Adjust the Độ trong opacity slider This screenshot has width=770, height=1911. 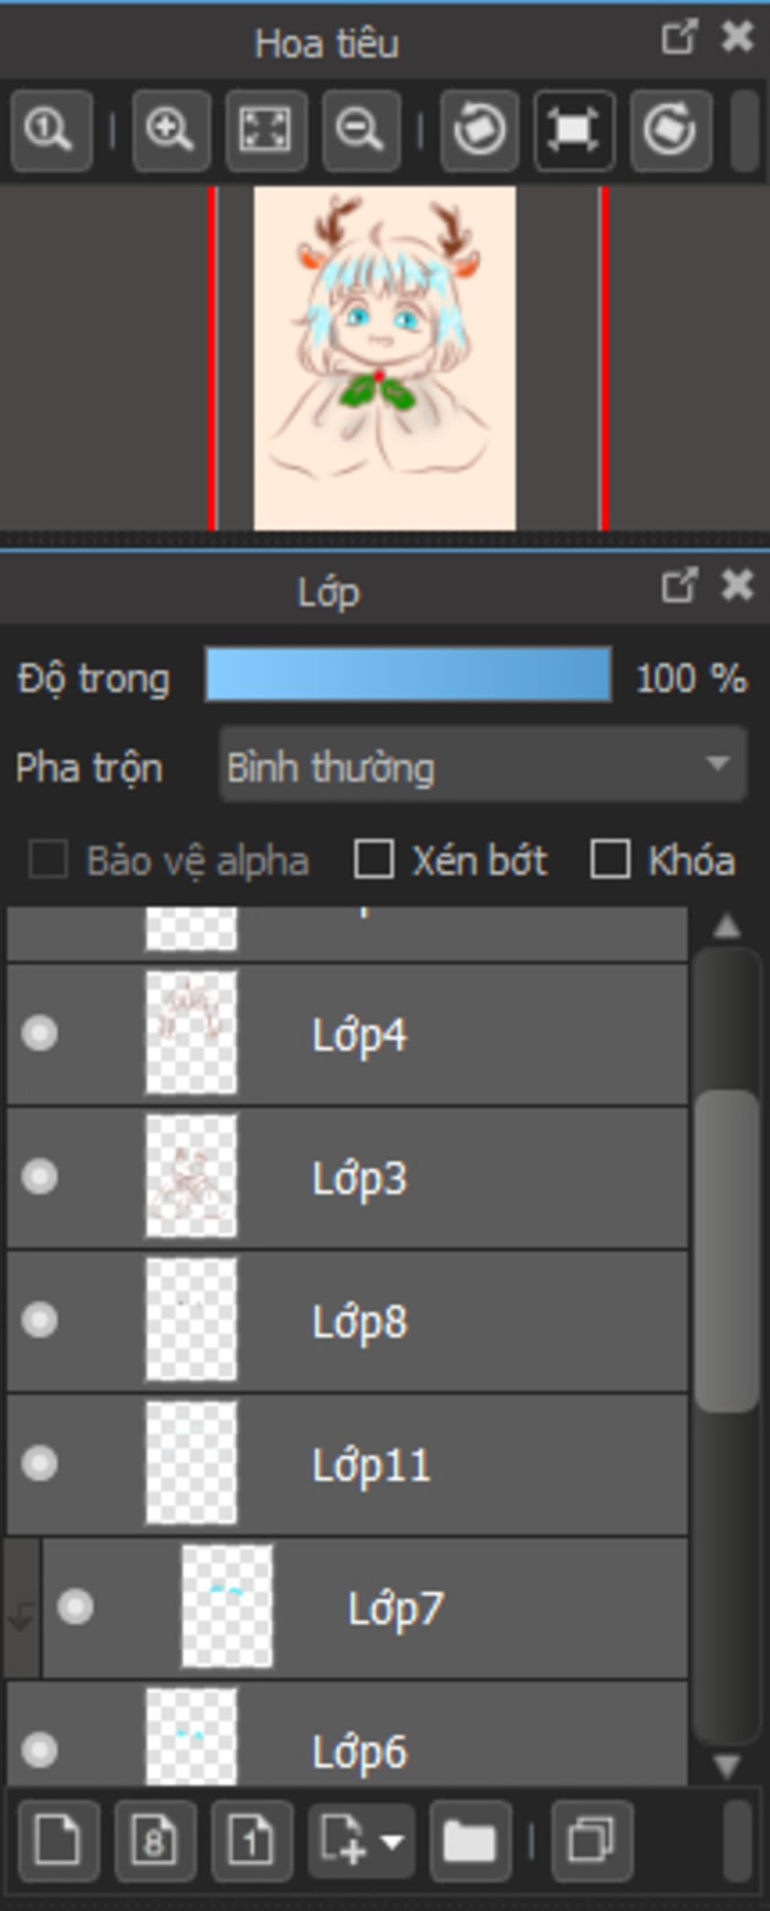[x=408, y=675]
